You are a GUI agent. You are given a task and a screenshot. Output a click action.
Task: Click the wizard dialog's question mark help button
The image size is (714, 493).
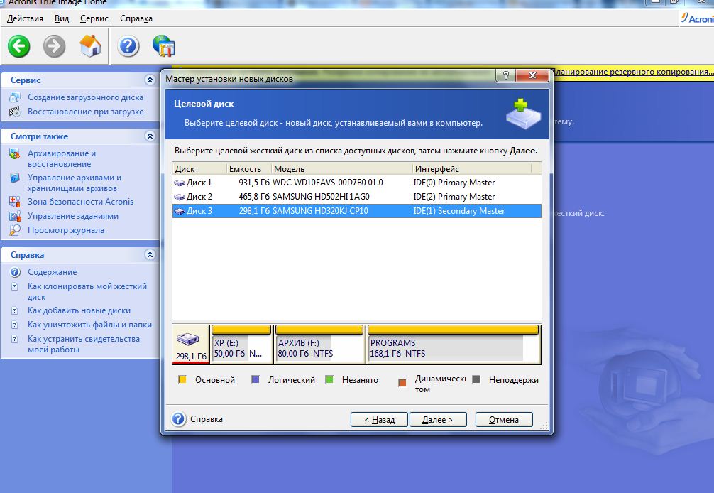pyautogui.click(x=505, y=76)
